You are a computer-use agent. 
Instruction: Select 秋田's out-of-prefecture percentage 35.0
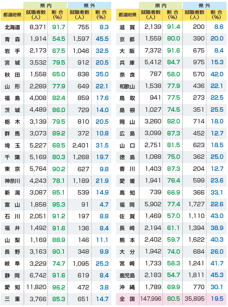point(102,74)
